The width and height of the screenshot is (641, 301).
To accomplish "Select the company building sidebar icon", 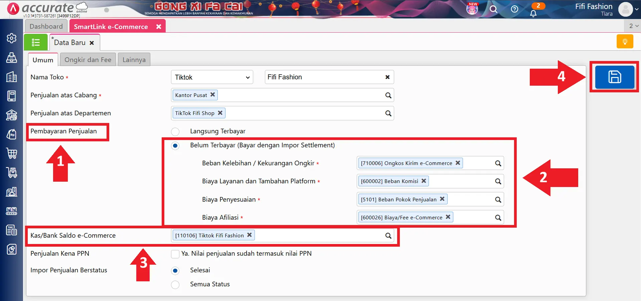I will click(x=12, y=77).
